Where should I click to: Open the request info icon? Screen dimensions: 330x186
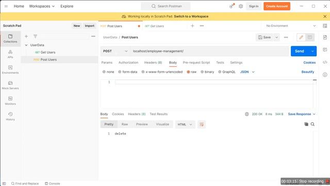[x=325, y=74]
